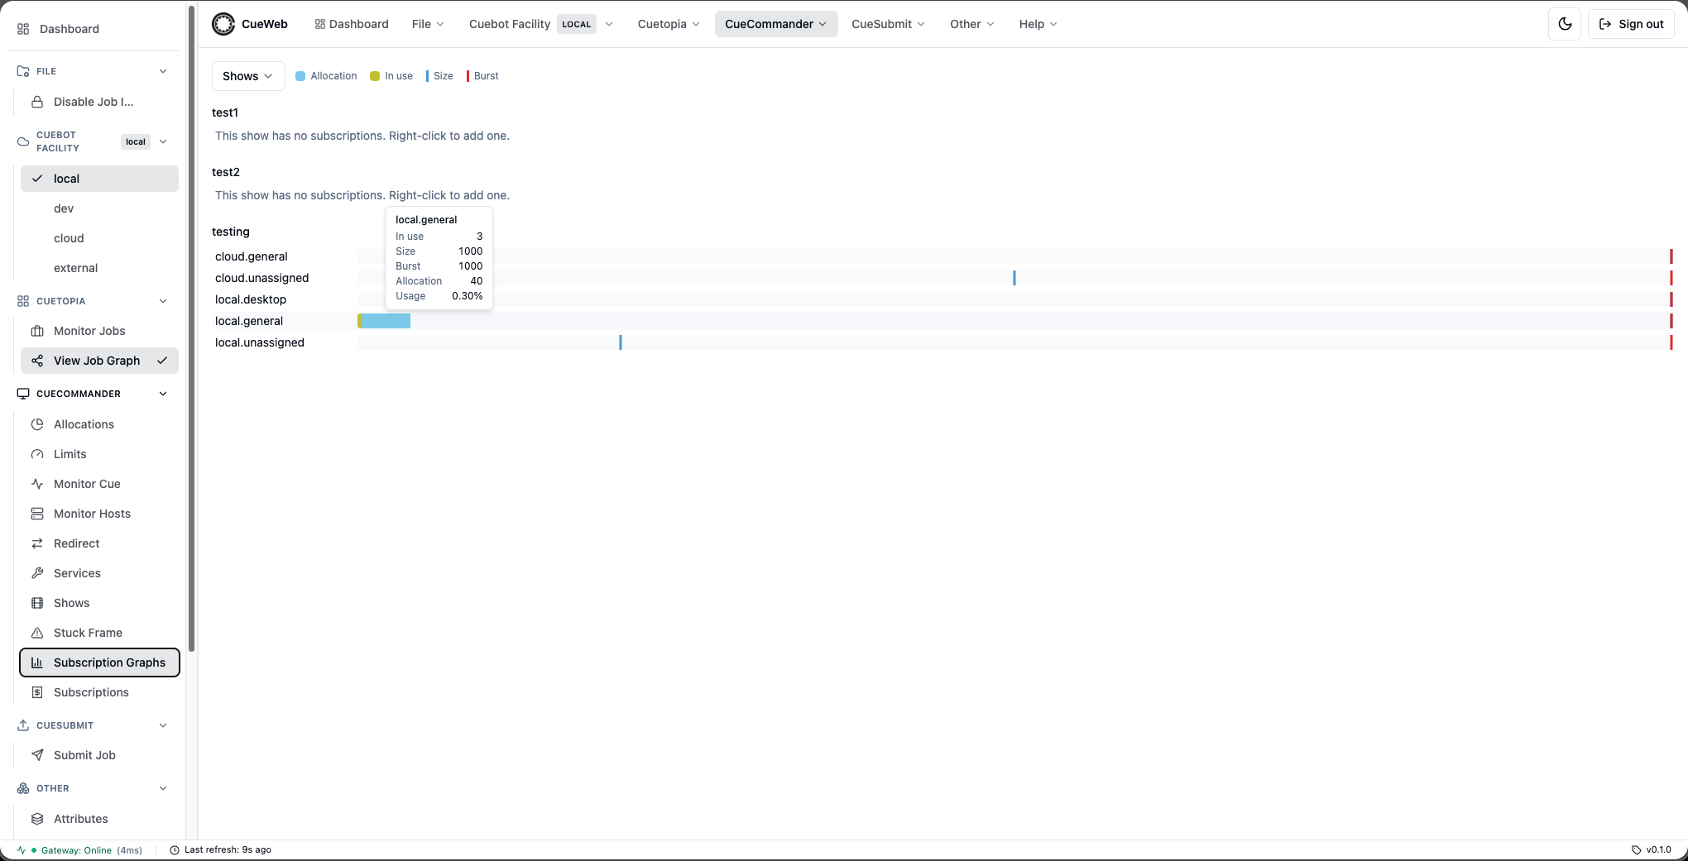Click the local.unassigned size marker
Image resolution: width=1688 pixels, height=861 pixels.
621,342
